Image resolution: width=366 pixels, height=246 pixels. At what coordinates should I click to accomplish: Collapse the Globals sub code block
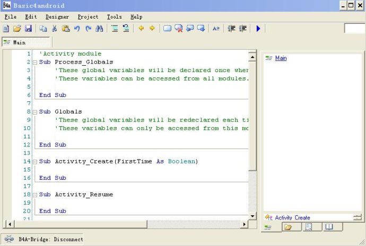[34, 112]
